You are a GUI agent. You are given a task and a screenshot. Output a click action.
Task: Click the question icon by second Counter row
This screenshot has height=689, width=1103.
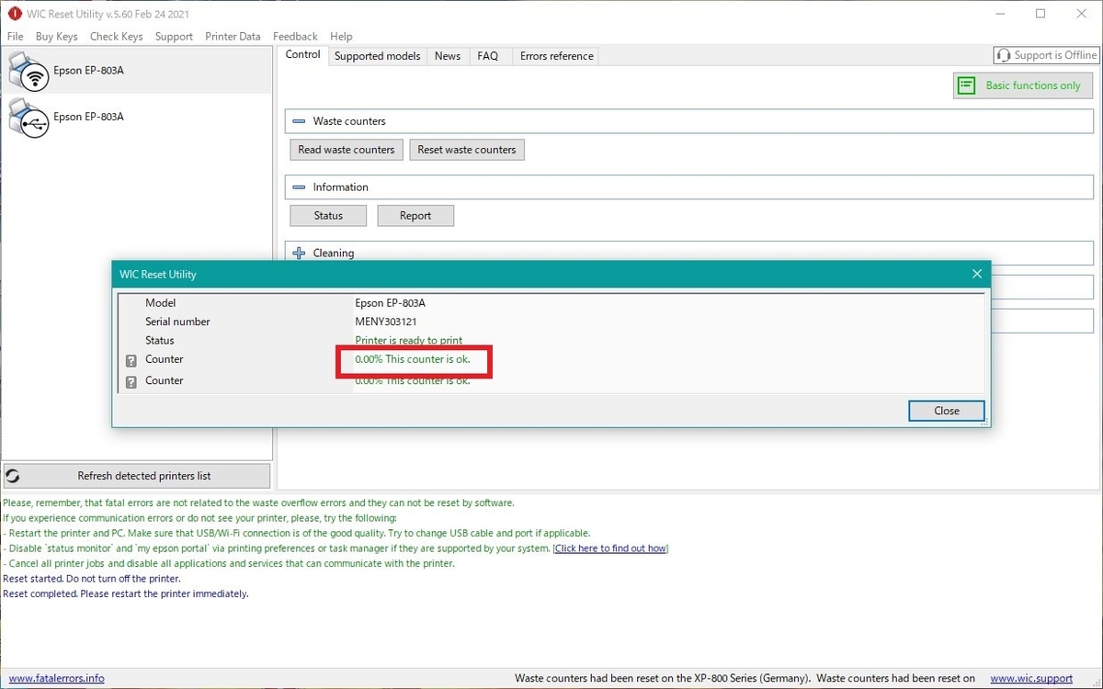pos(131,382)
